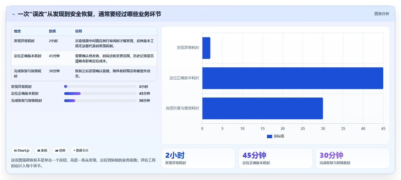Select the 数据卡片 tag chip

click(81, 150)
